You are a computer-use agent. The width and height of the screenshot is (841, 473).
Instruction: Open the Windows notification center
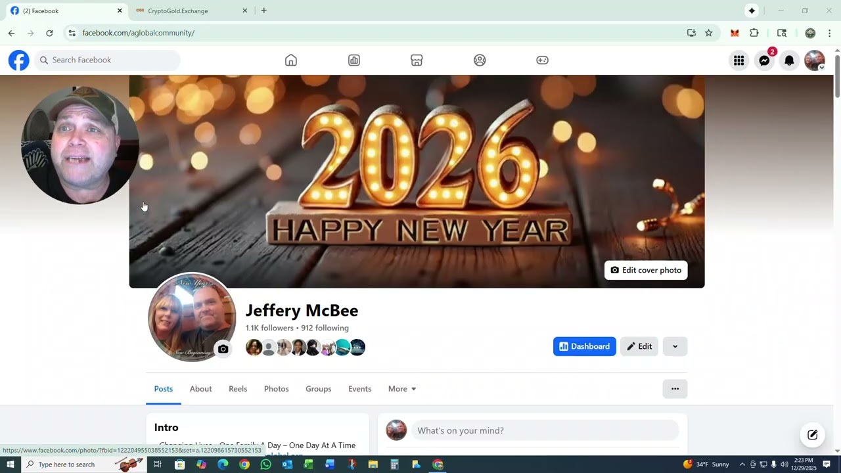tap(827, 464)
